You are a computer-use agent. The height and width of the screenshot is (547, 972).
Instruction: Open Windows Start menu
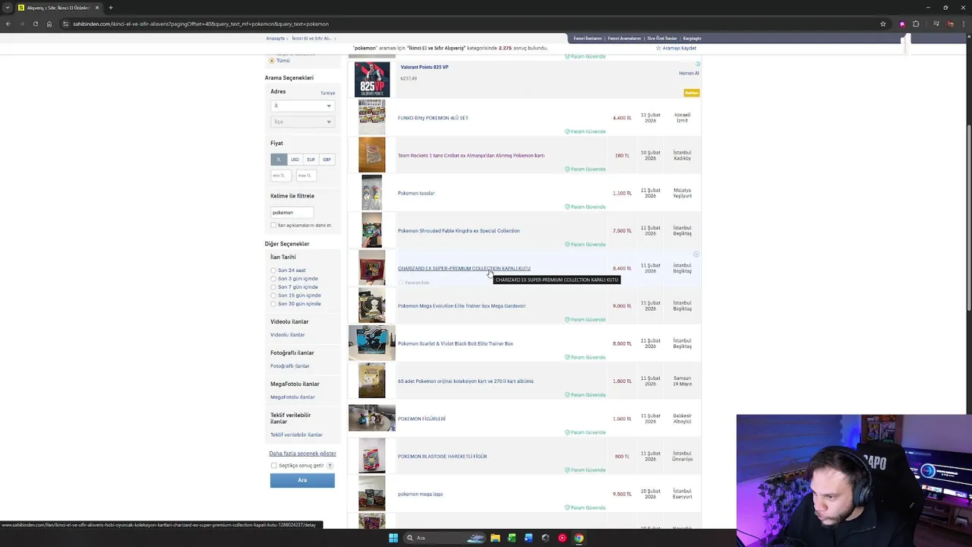(x=393, y=538)
